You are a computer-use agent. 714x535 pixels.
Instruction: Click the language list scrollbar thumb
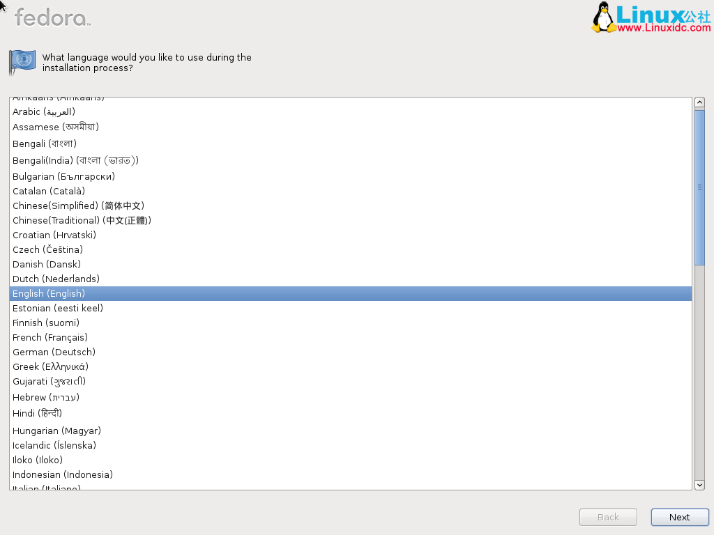tap(700, 187)
